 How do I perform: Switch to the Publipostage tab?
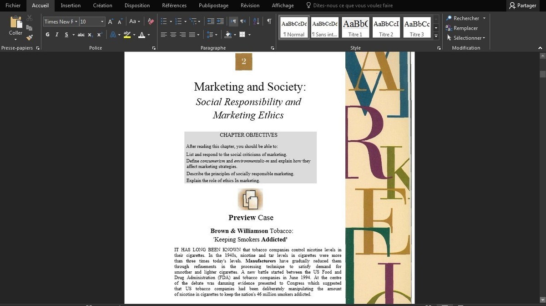coord(213,5)
